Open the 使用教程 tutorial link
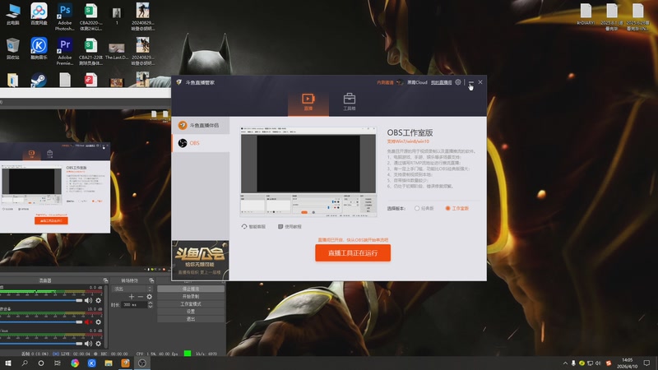658x370 pixels. coord(290,227)
